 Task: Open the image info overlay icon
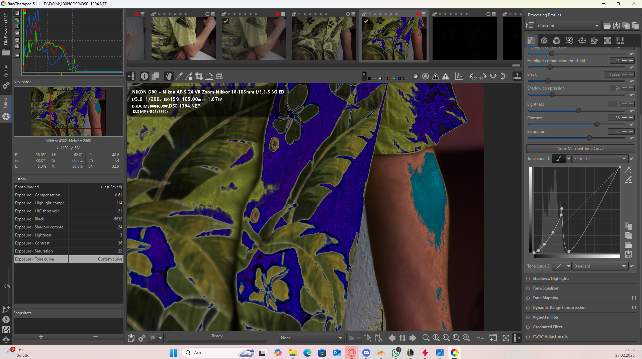tap(145, 76)
